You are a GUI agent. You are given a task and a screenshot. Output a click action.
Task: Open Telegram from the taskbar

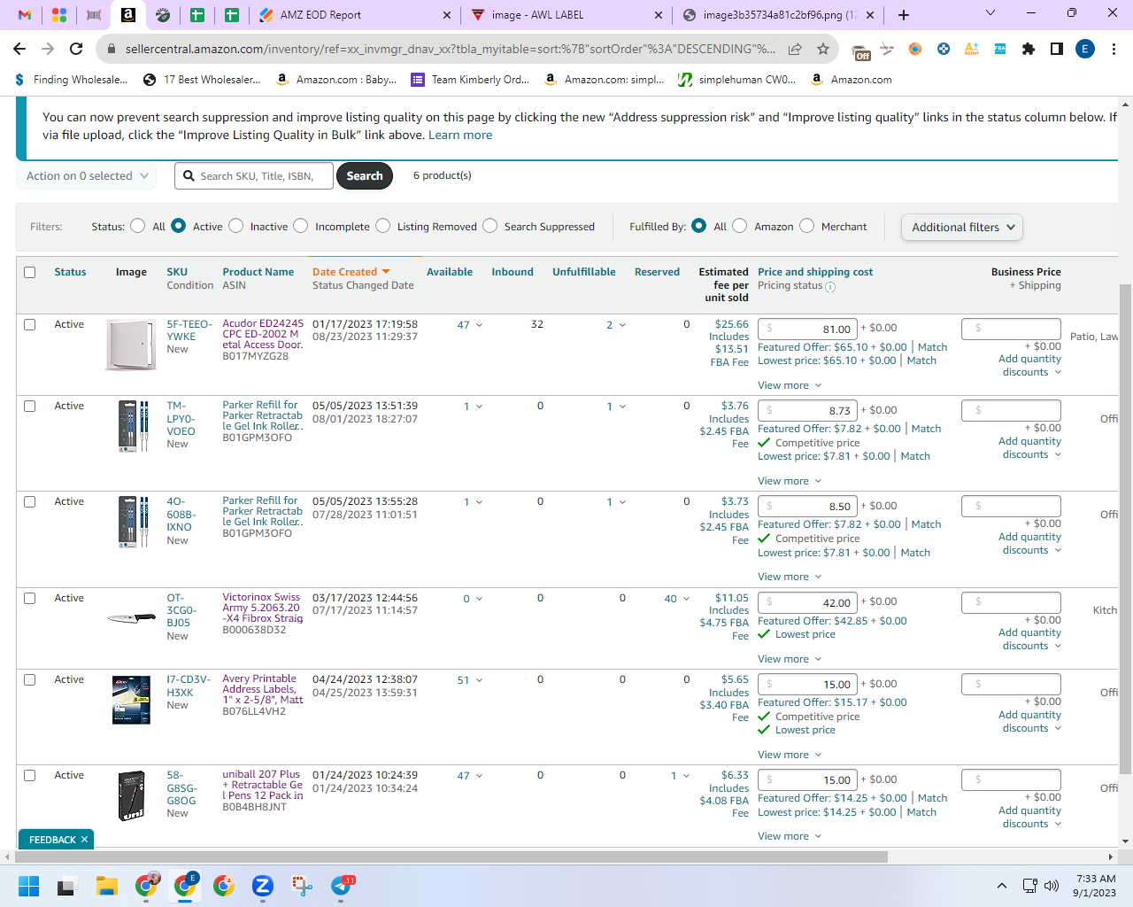pyautogui.click(x=342, y=886)
